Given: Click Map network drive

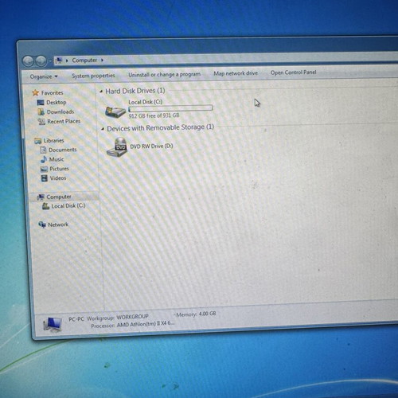Looking at the screenshot, I should pos(236,73).
